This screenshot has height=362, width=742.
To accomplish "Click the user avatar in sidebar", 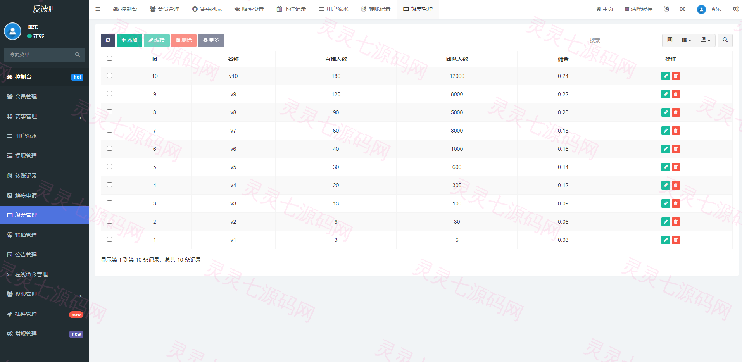I will [12, 31].
